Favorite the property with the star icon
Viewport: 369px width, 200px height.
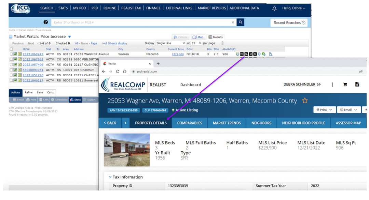pyautogui.click(x=305, y=101)
